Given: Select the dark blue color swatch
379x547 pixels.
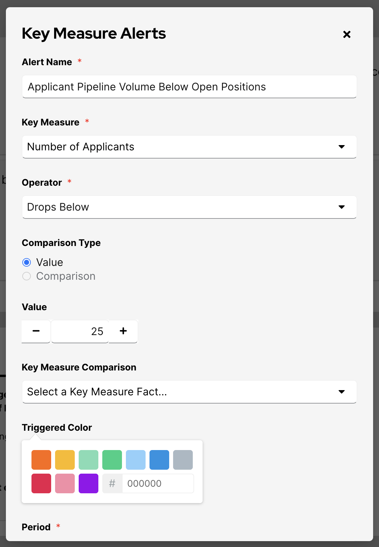Looking at the screenshot, I should tap(159, 460).
